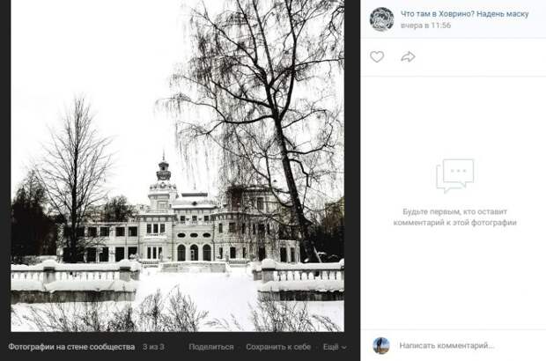Like the photo with the heart icon
Viewport: 546px width, 361px height.
pos(377,56)
